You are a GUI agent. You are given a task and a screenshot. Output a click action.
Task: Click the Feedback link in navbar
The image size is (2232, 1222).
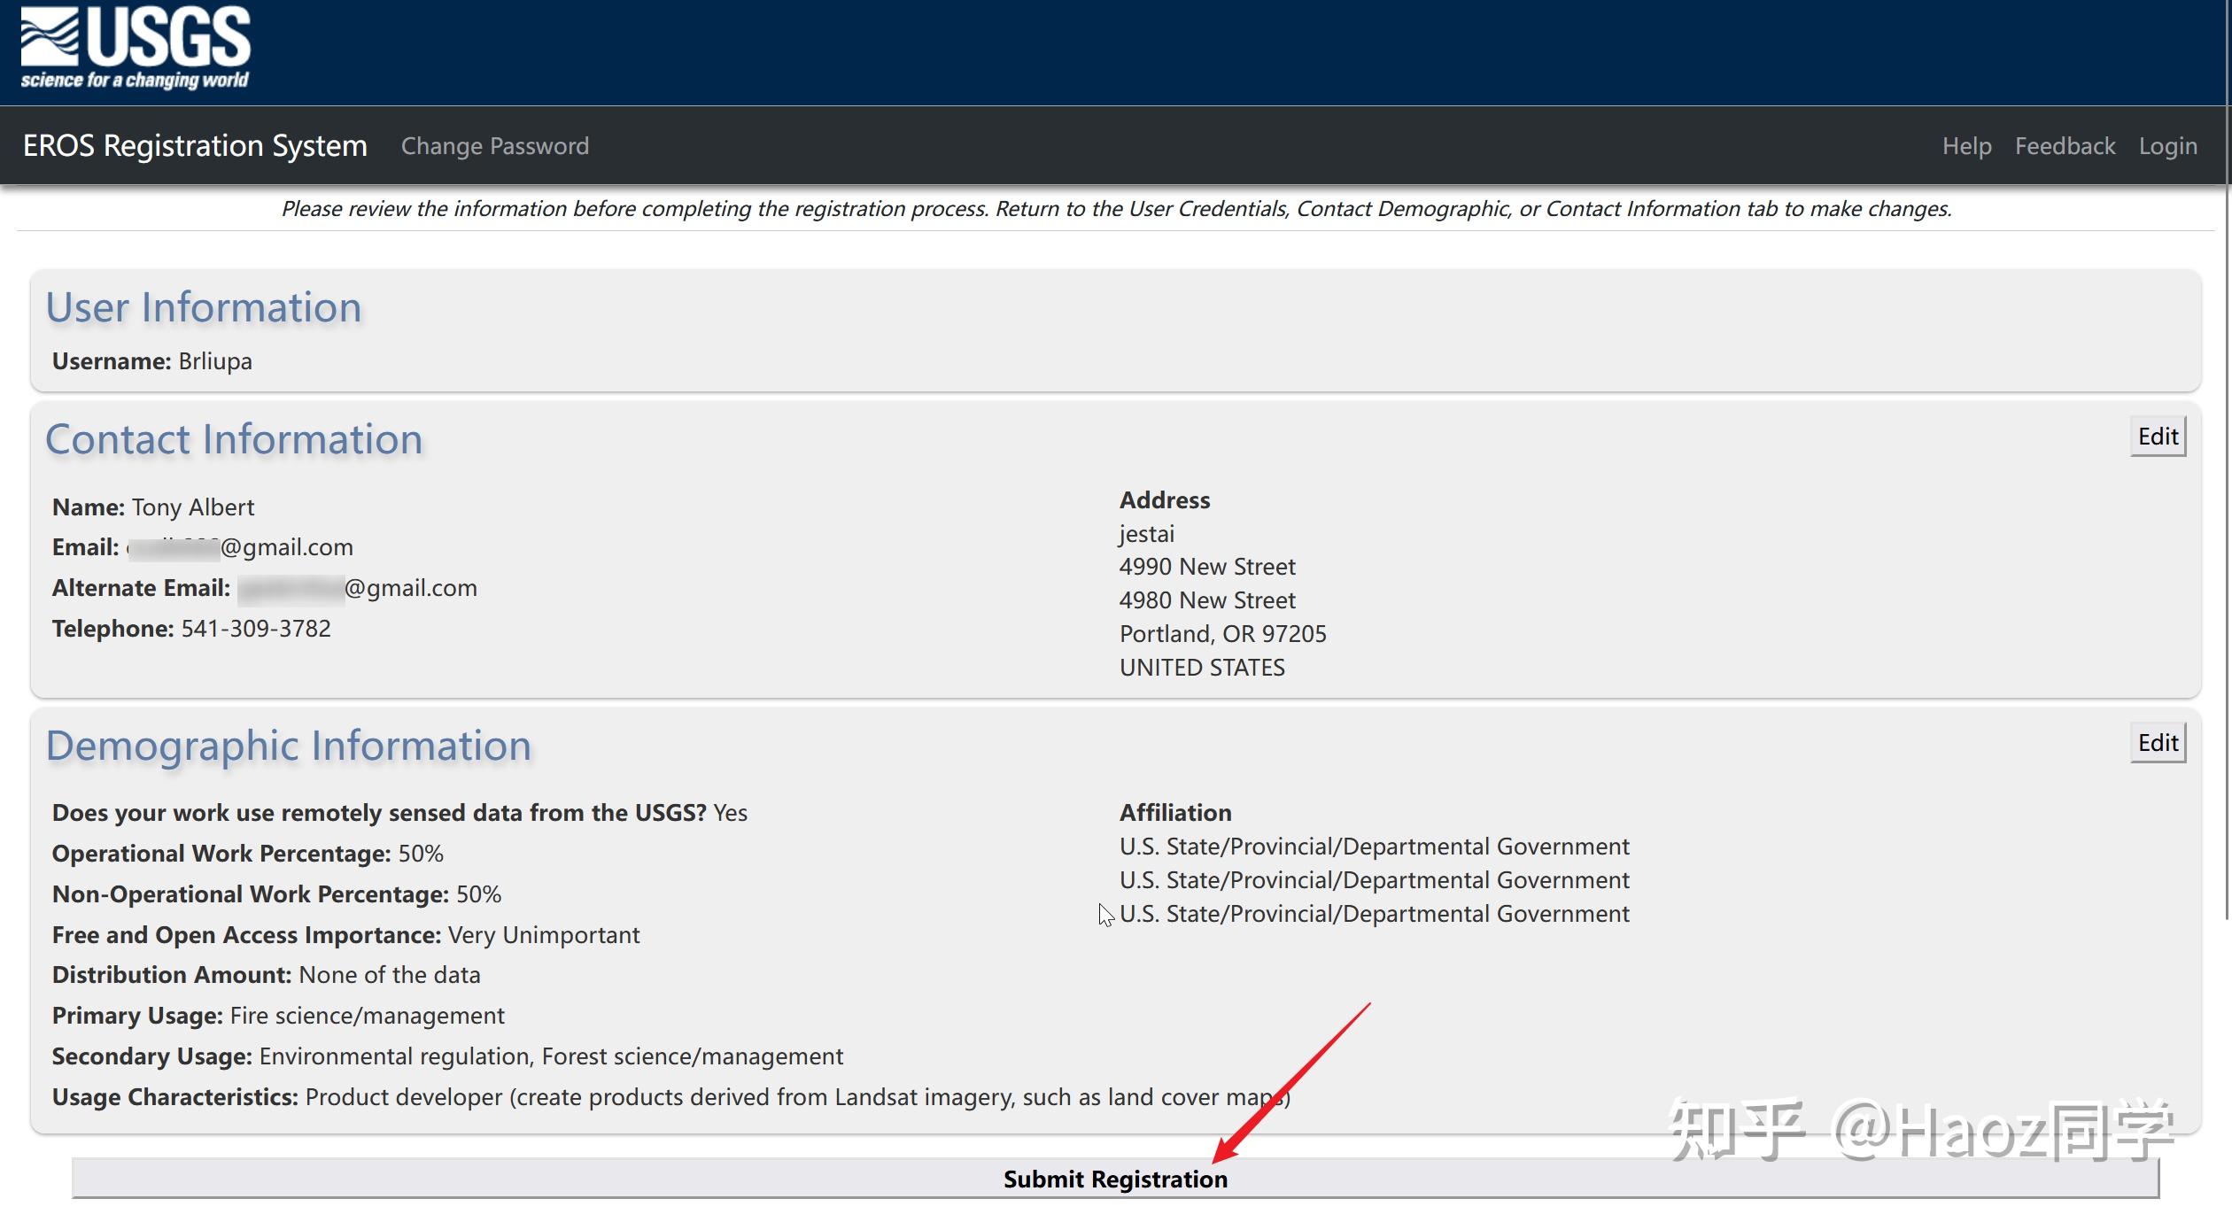(x=2065, y=146)
